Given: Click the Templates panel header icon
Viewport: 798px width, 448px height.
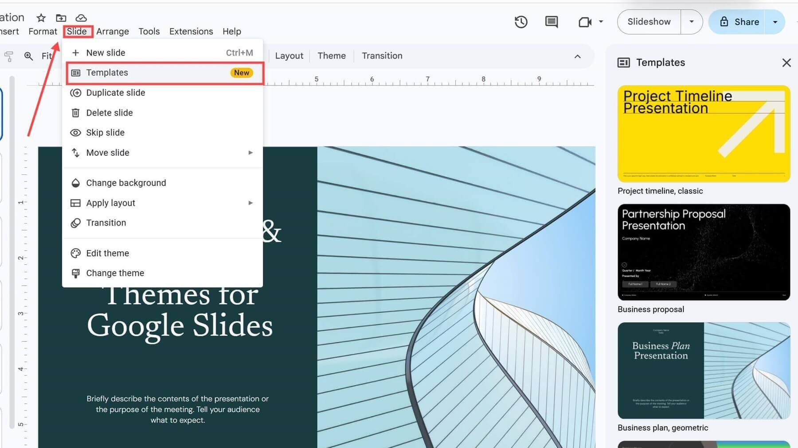Looking at the screenshot, I should (624, 62).
